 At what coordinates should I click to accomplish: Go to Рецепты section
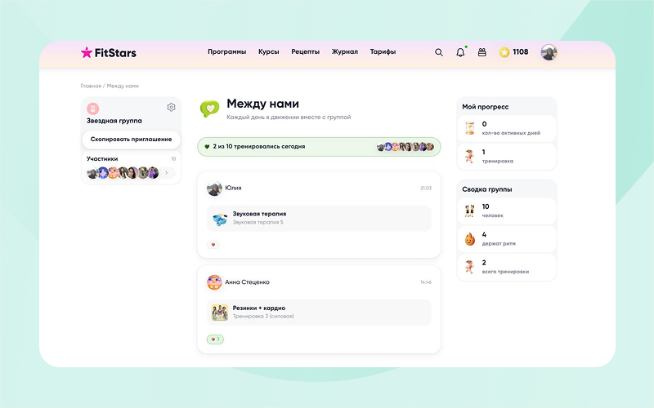click(305, 52)
